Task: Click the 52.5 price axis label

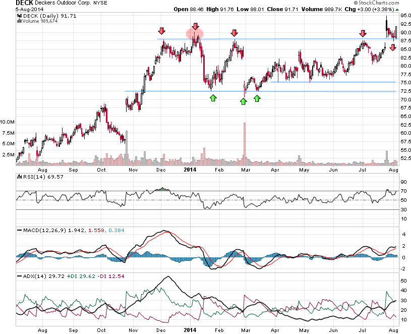Action: click(x=405, y=158)
